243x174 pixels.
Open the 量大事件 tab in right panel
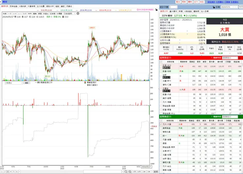[x=173, y=12]
